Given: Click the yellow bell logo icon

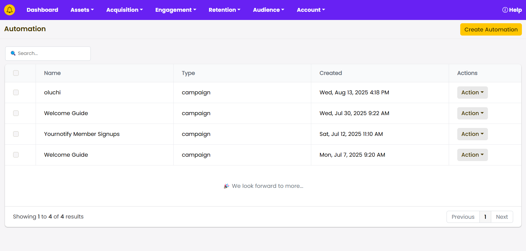Looking at the screenshot, I should 10,10.
